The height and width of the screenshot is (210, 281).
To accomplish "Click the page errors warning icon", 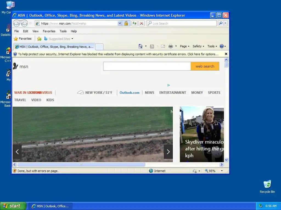I will click(x=15, y=171).
